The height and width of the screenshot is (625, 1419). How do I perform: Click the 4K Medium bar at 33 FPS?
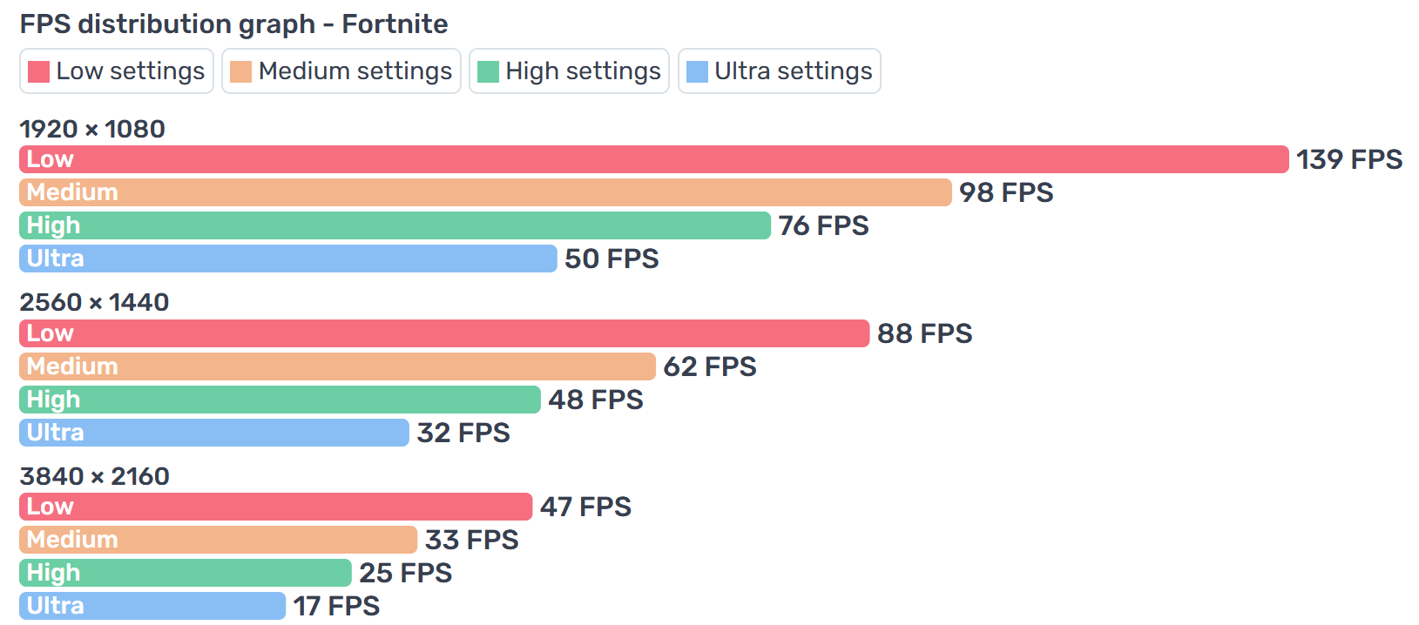coord(218,540)
